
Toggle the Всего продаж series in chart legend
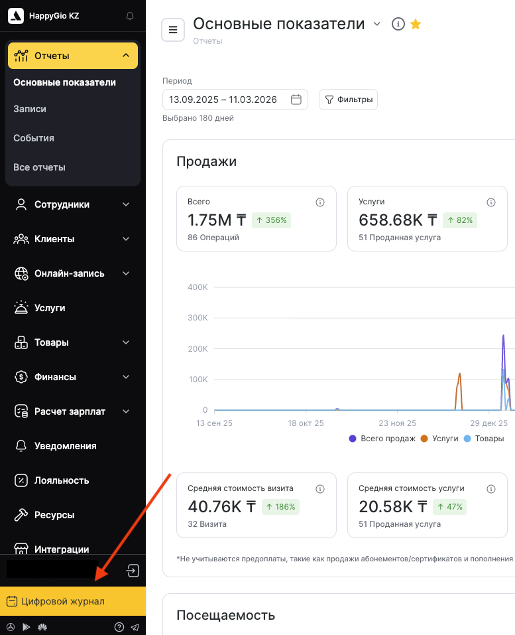coord(382,439)
